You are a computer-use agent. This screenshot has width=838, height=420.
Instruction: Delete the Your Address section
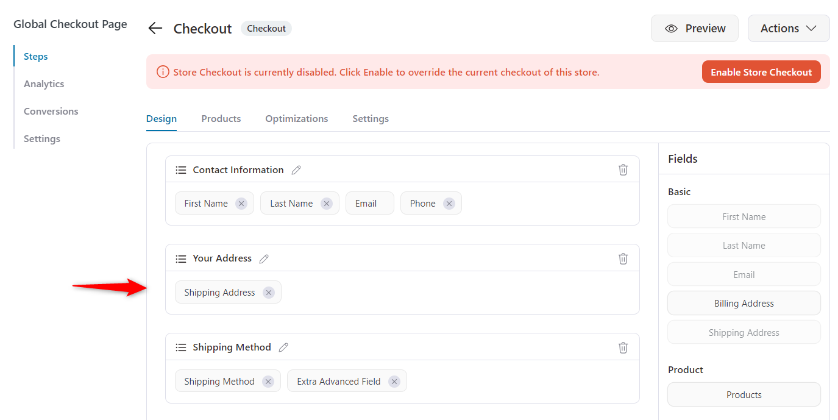tap(623, 258)
